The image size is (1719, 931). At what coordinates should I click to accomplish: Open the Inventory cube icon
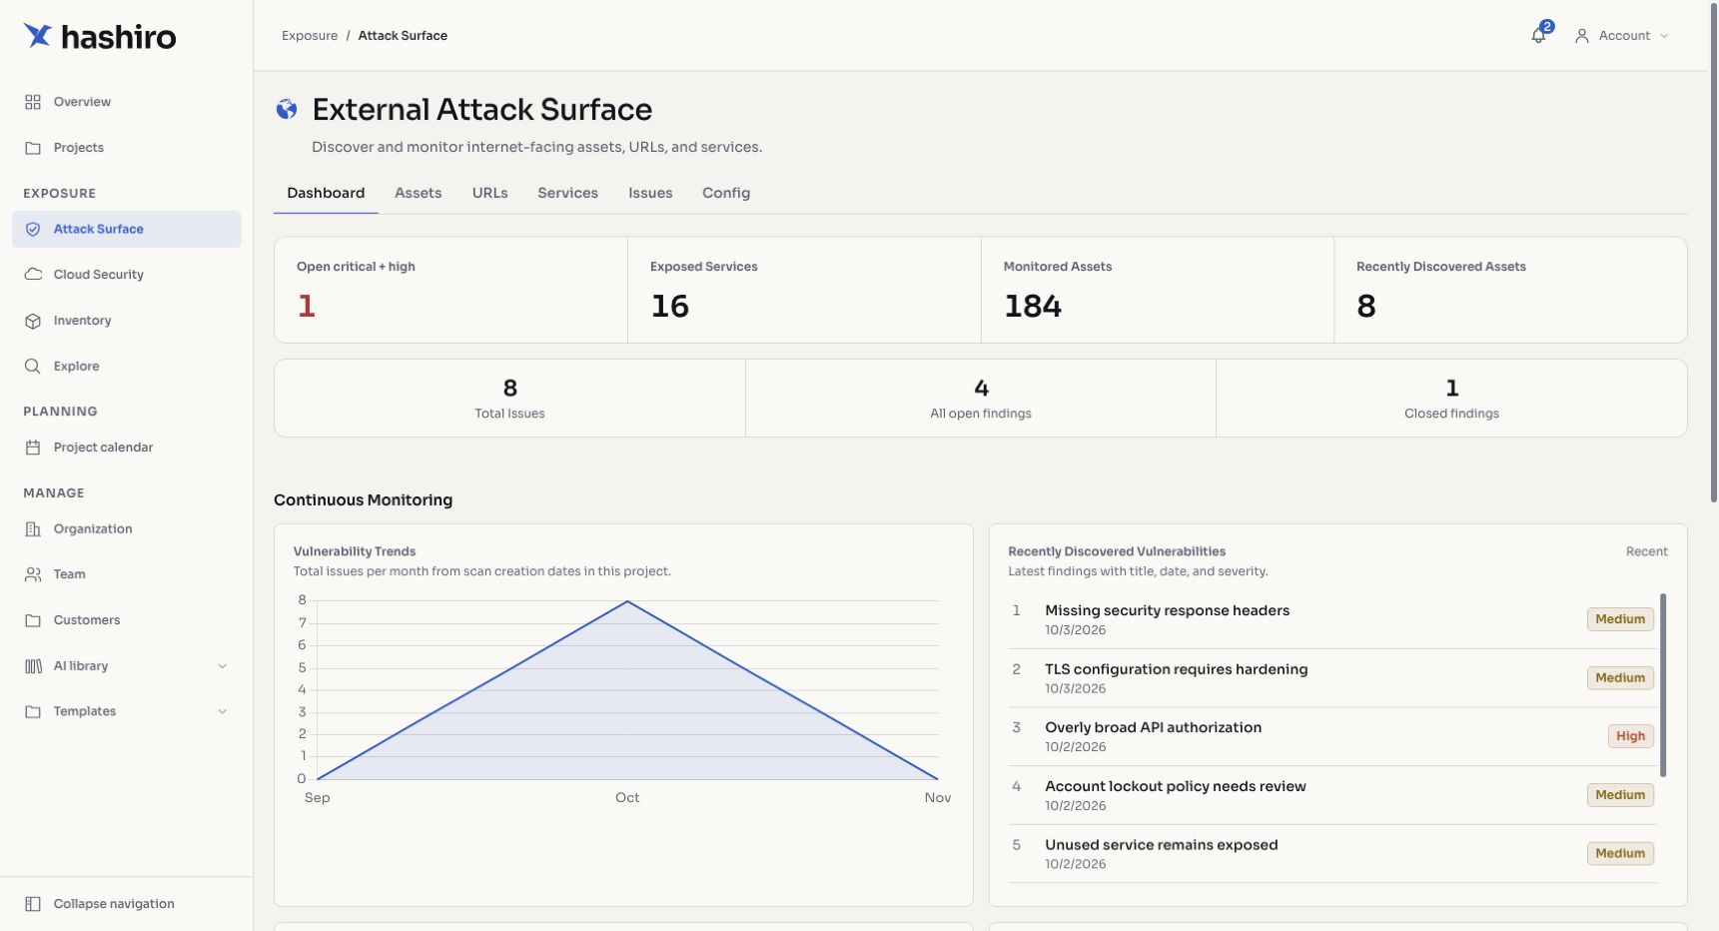tap(33, 321)
